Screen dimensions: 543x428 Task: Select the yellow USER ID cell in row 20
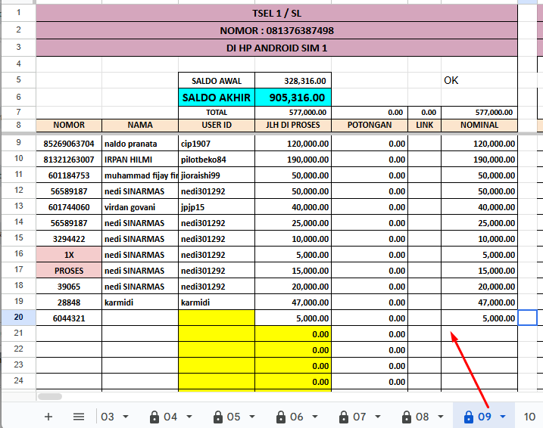coord(217,318)
